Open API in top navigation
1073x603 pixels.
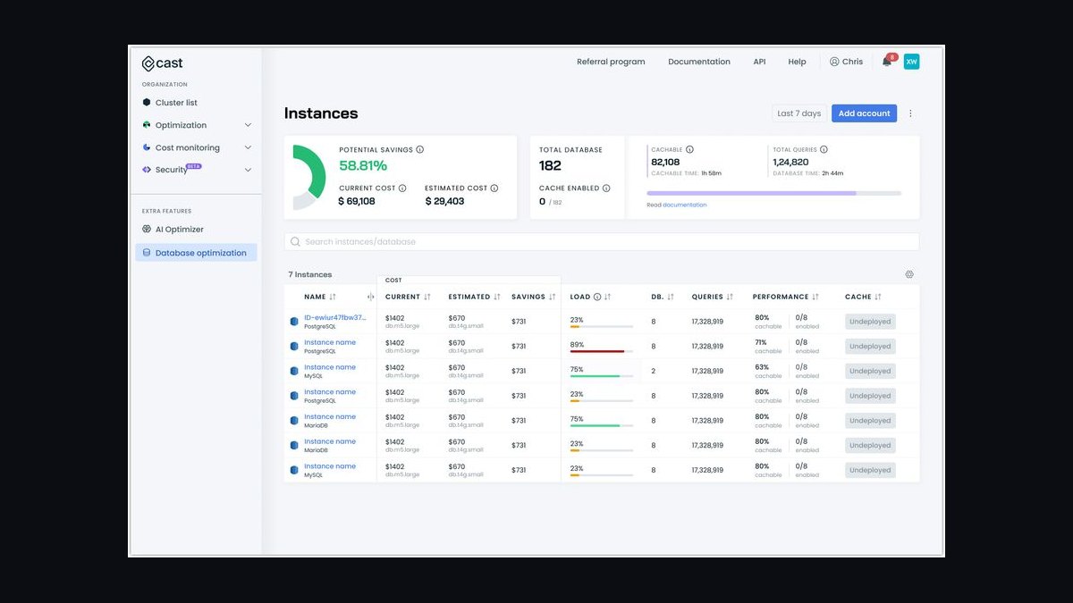[759, 62]
